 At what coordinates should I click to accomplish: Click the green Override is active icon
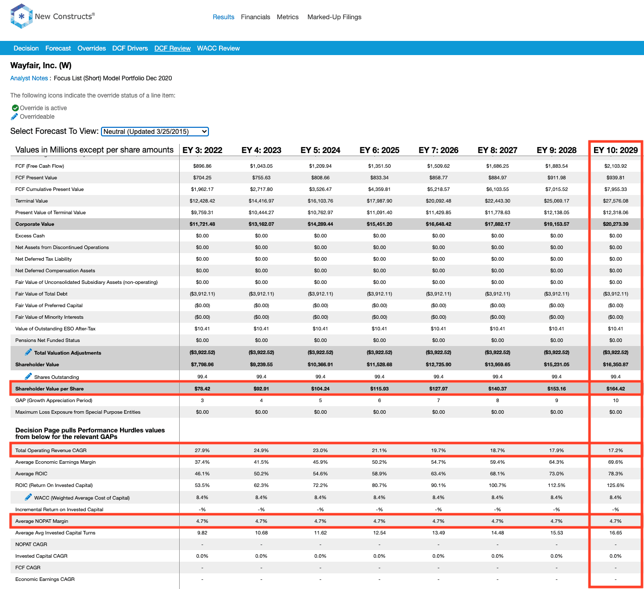point(15,108)
